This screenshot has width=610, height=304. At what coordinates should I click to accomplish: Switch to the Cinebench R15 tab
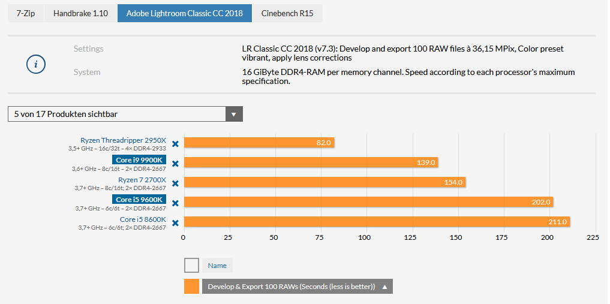287,13
